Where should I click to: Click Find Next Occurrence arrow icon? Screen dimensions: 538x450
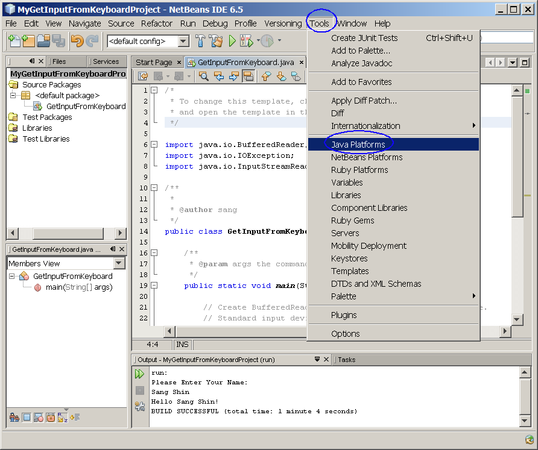[233, 77]
